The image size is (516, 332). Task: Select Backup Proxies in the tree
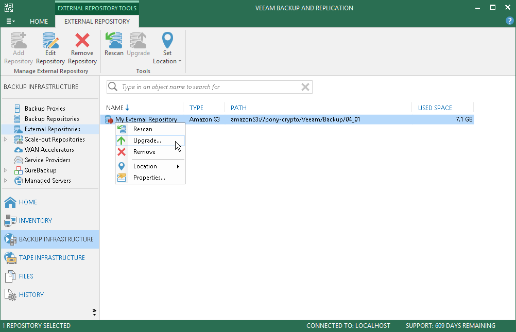click(x=45, y=109)
